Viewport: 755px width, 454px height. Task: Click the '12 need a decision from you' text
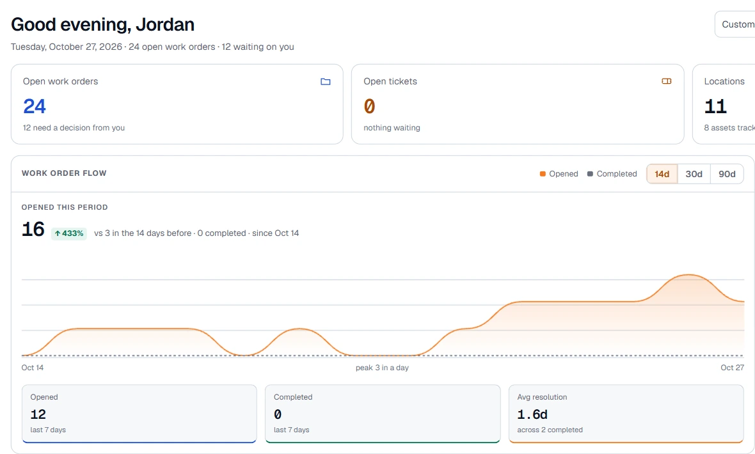point(74,128)
